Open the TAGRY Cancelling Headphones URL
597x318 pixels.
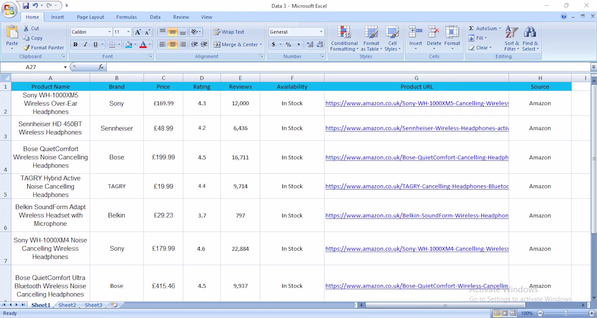[x=417, y=186]
